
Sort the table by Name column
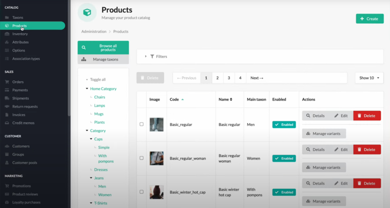click(225, 99)
